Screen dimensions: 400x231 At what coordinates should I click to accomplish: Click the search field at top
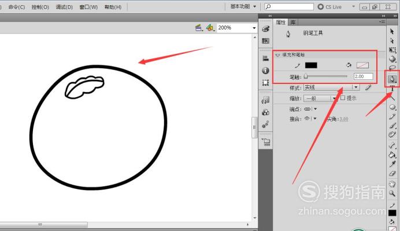pos(289,6)
